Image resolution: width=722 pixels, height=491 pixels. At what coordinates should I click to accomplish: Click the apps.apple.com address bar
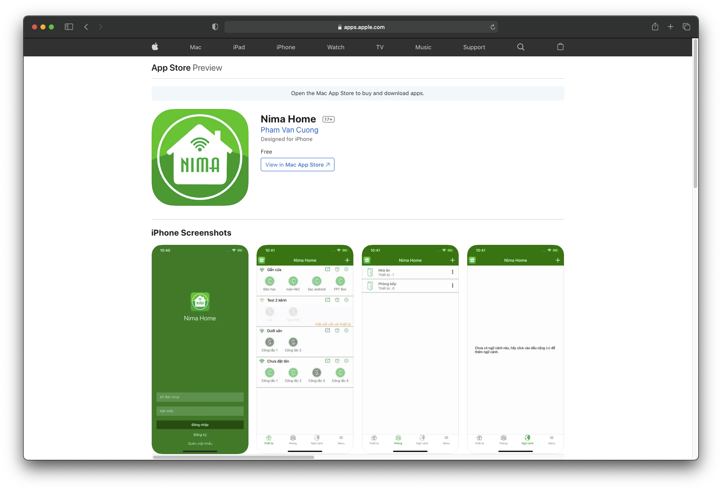click(361, 27)
